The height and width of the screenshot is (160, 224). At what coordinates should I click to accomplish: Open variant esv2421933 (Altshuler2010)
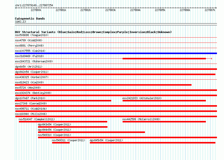point(142,98)
